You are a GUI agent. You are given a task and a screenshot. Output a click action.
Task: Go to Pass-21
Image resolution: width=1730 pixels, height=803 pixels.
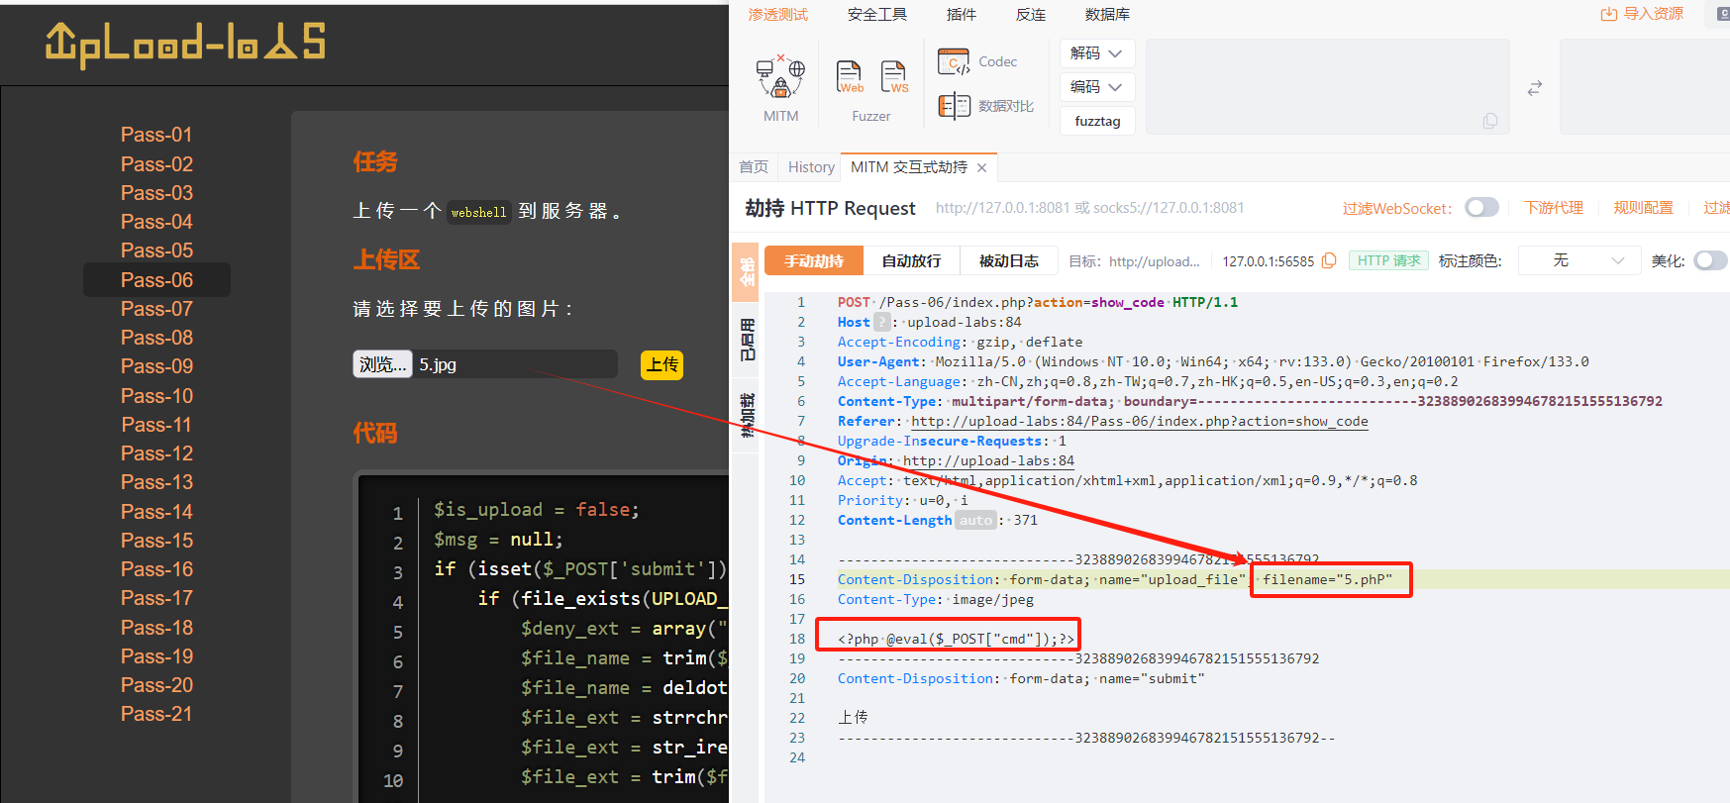coord(156,714)
